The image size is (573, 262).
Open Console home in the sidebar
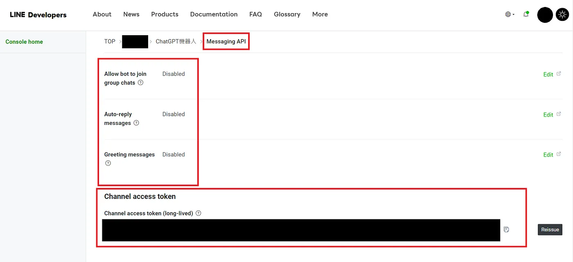point(24,42)
